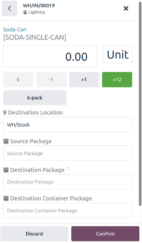
Task: Click the Source Package box icon
Action: click(6, 141)
